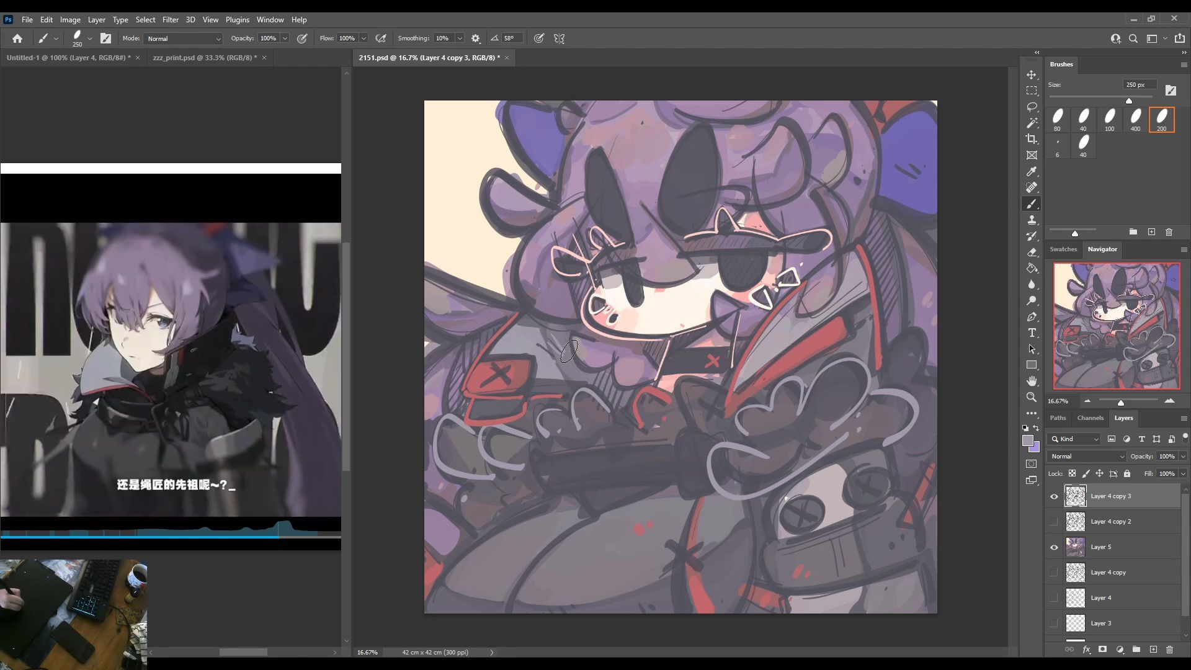
Task: Switch to the Channels tab
Action: pos(1090,418)
